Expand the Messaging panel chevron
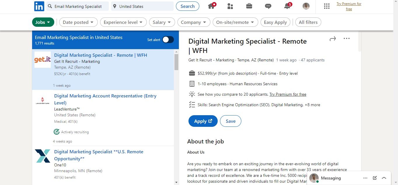The image size is (398, 185). click(x=384, y=178)
